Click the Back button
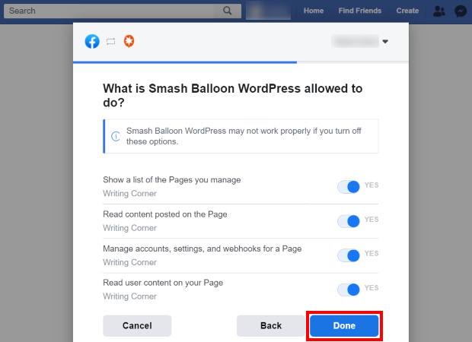 (x=270, y=325)
